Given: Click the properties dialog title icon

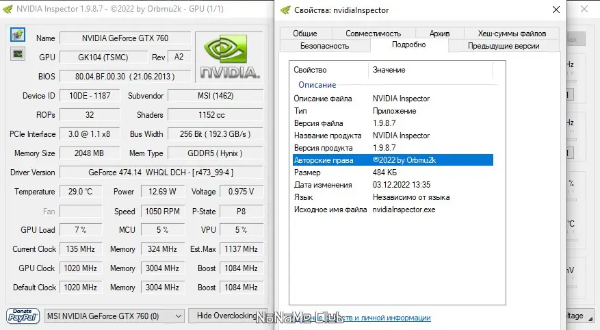Looking at the screenshot, I should [285, 10].
